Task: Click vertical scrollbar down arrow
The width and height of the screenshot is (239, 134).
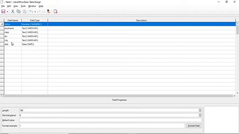Action: (238, 93)
